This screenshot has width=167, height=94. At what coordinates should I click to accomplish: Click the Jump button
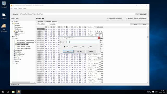point(135,24)
